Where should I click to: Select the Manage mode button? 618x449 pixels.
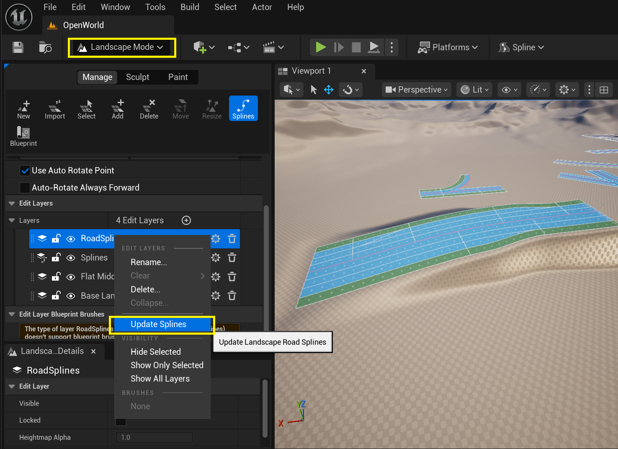98,77
